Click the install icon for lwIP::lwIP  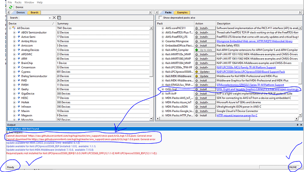pos(196,93)
